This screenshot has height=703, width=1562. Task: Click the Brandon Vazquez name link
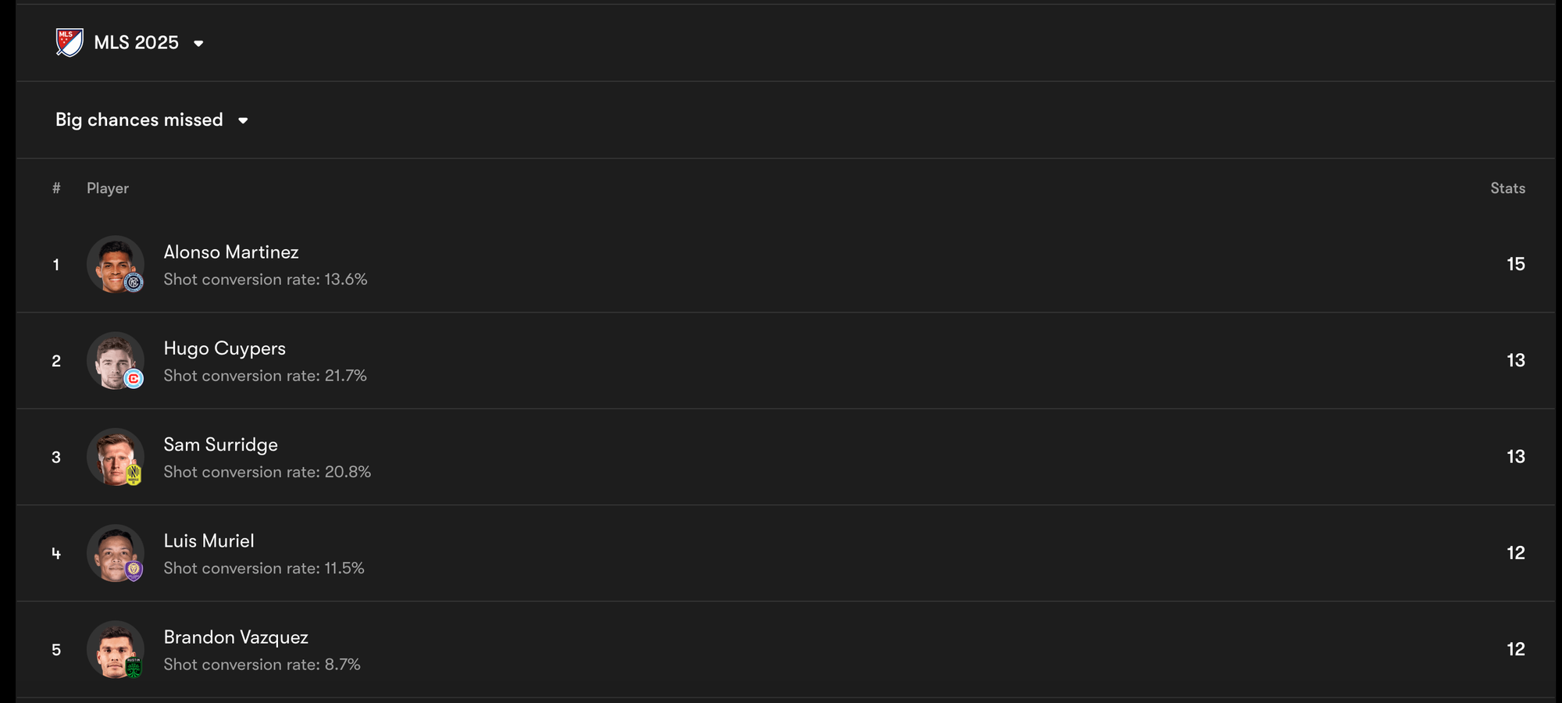point(236,637)
